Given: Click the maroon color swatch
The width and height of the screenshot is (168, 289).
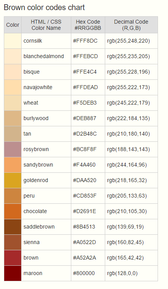Looking at the screenshot, I should tap(13, 273).
